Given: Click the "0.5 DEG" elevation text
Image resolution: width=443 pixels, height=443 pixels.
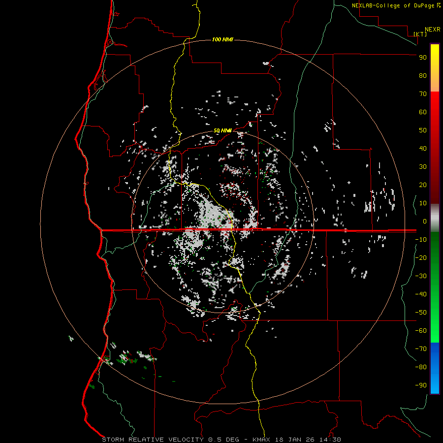Looking at the screenshot, I should pos(223,440).
